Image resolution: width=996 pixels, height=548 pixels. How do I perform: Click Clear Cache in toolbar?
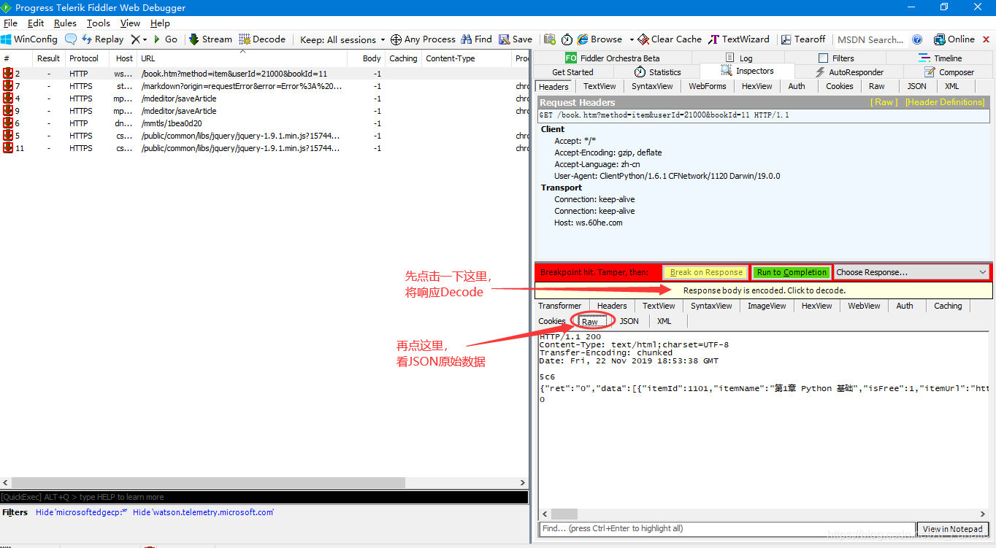(x=670, y=39)
